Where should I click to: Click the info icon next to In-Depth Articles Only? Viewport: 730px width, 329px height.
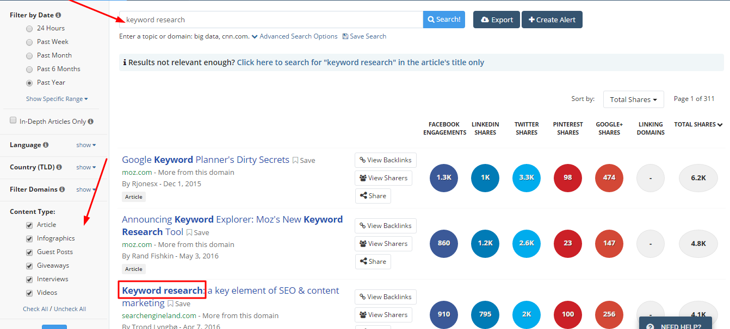pos(91,122)
